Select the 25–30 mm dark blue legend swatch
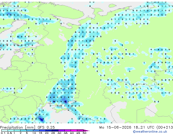The width and height of the screenshot is (173, 134). (x=55, y=130)
